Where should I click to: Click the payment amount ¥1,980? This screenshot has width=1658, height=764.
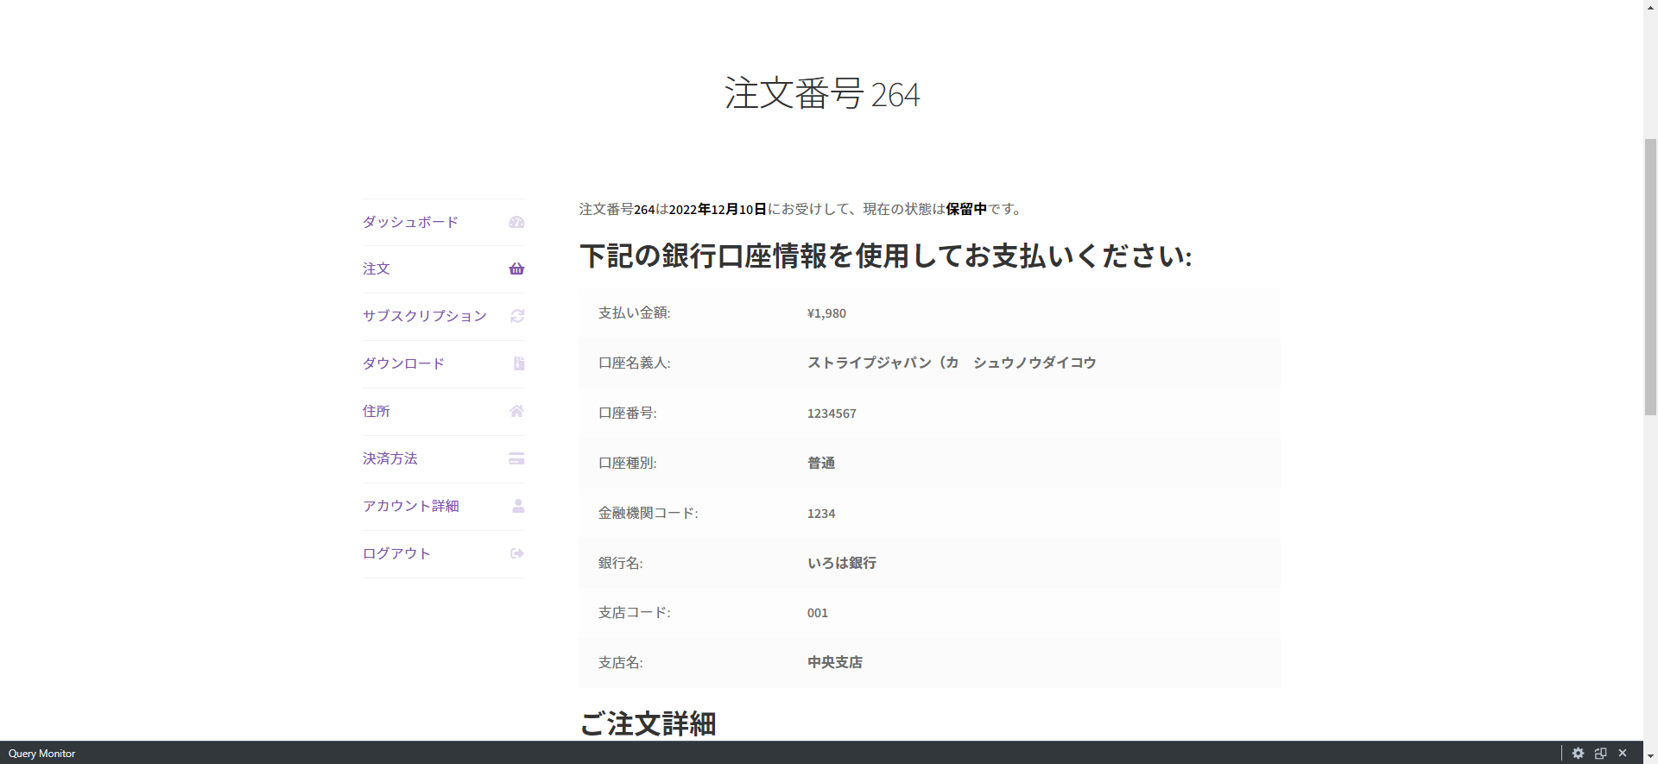826,313
